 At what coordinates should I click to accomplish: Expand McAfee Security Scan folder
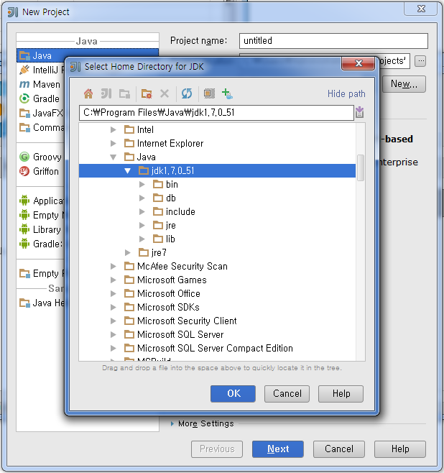click(114, 267)
